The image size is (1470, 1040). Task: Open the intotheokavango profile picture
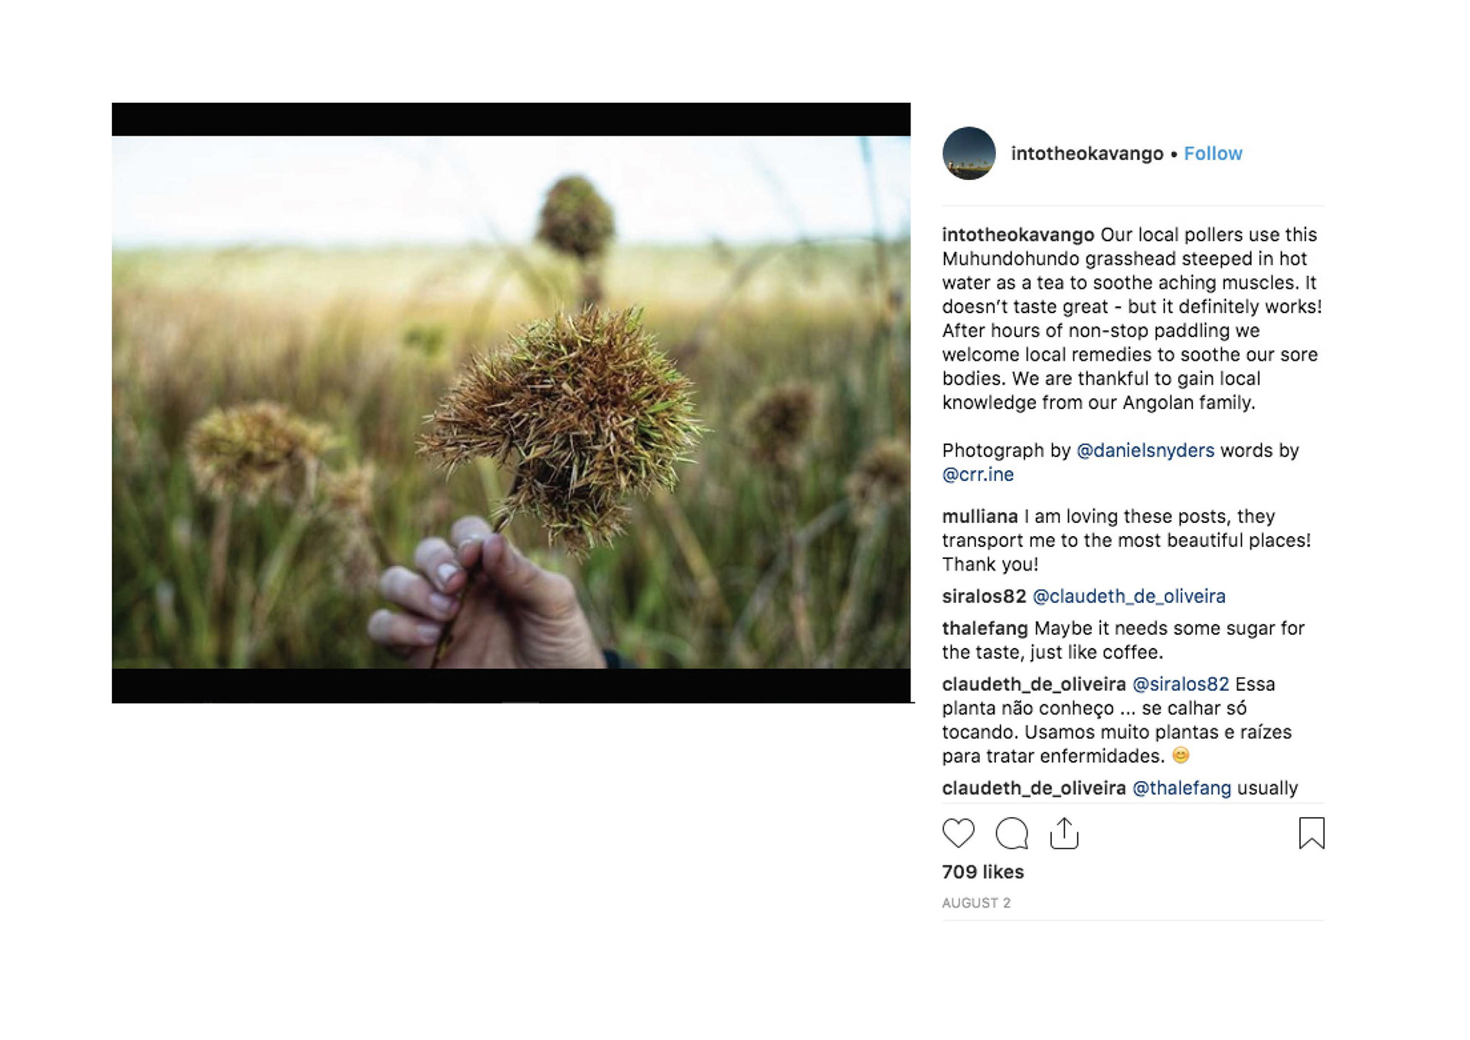[x=969, y=153]
